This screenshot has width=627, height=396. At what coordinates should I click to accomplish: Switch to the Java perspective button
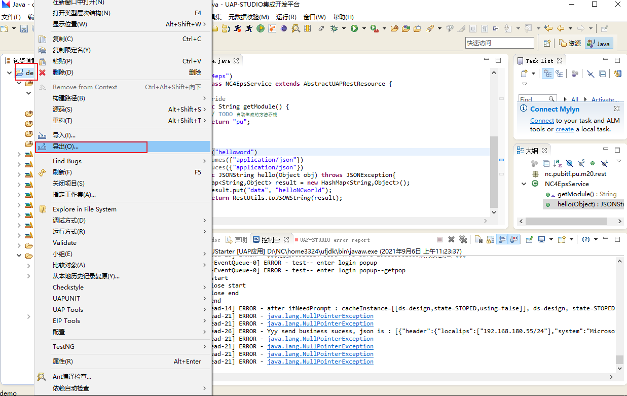coord(599,44)
